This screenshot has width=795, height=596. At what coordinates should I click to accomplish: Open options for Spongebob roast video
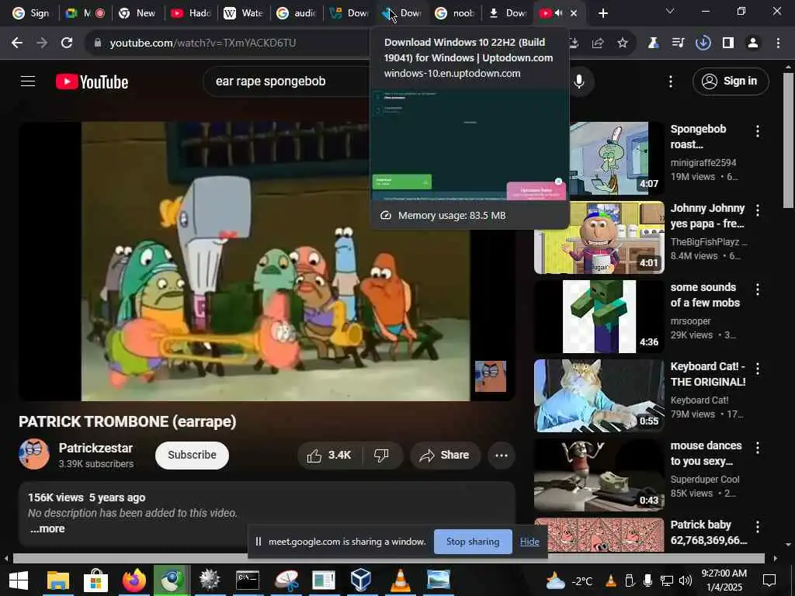click(x=758, y=131)
